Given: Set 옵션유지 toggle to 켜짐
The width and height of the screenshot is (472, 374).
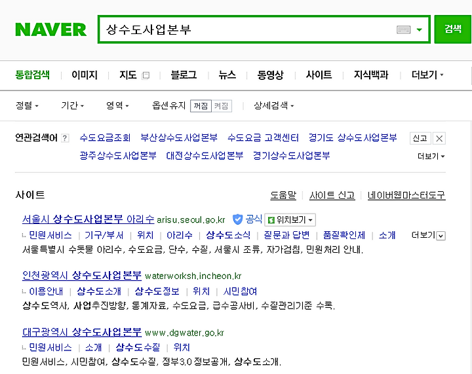Looking at the screenshot, I should coord(222,106).
